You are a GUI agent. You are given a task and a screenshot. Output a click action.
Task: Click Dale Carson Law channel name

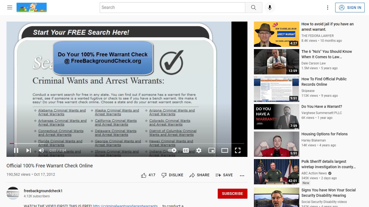(x=314, y=63)
